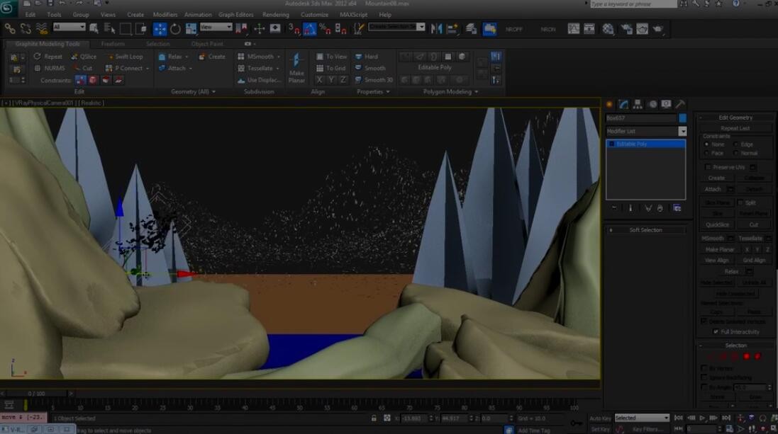Open the Modify command panel tab
This screenshot has width=778, height=434.
click(x=623, y=104)
